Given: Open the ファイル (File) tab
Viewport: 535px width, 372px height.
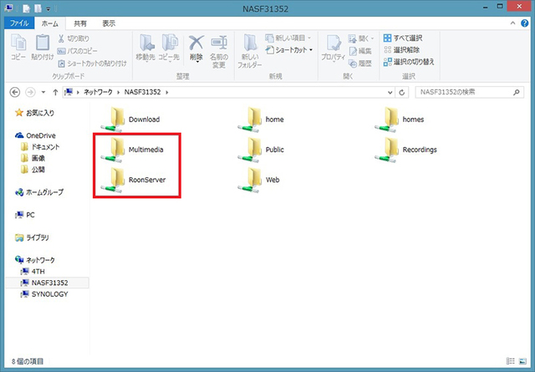Looking at the screenshot, I should point(19,23).
